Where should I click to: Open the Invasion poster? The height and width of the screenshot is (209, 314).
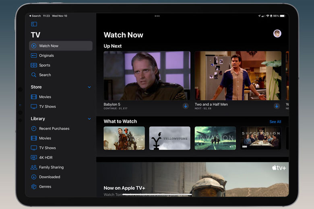(215, 138)
